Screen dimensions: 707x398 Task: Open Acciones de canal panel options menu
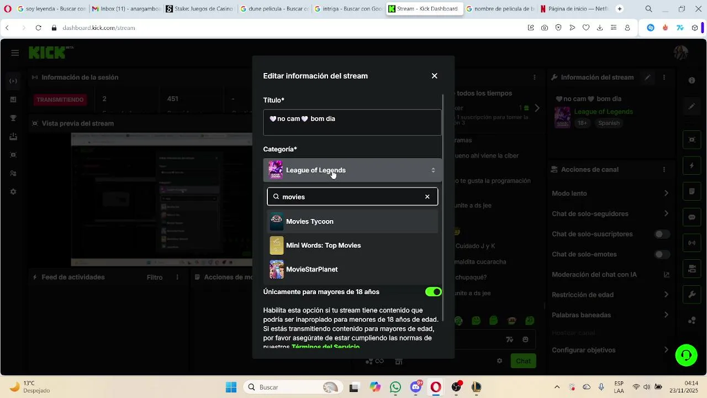coord(664,170)
